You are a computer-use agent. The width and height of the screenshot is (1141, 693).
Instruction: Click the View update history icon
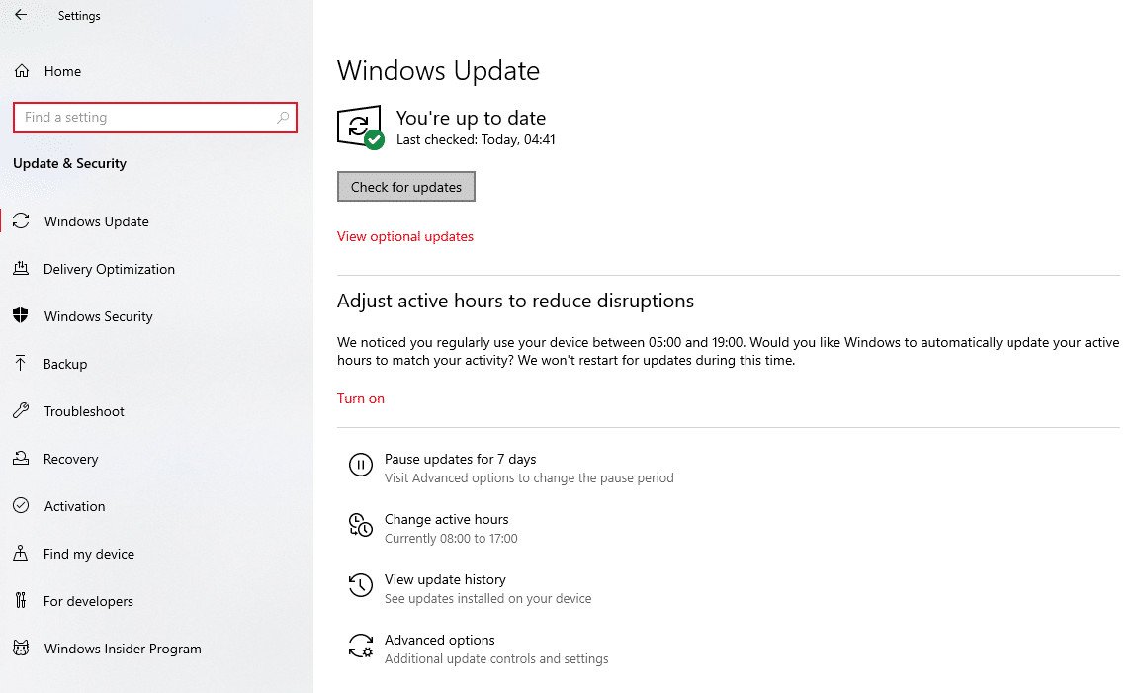361,585
